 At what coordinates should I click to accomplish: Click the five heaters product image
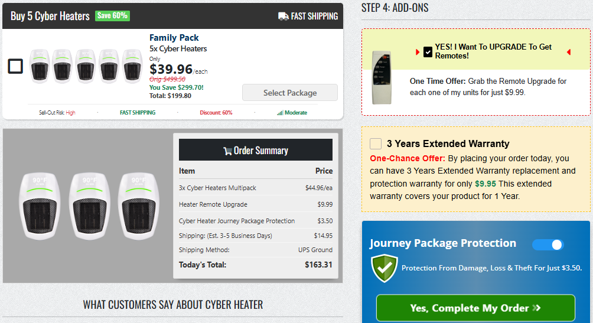coord(86,66)
